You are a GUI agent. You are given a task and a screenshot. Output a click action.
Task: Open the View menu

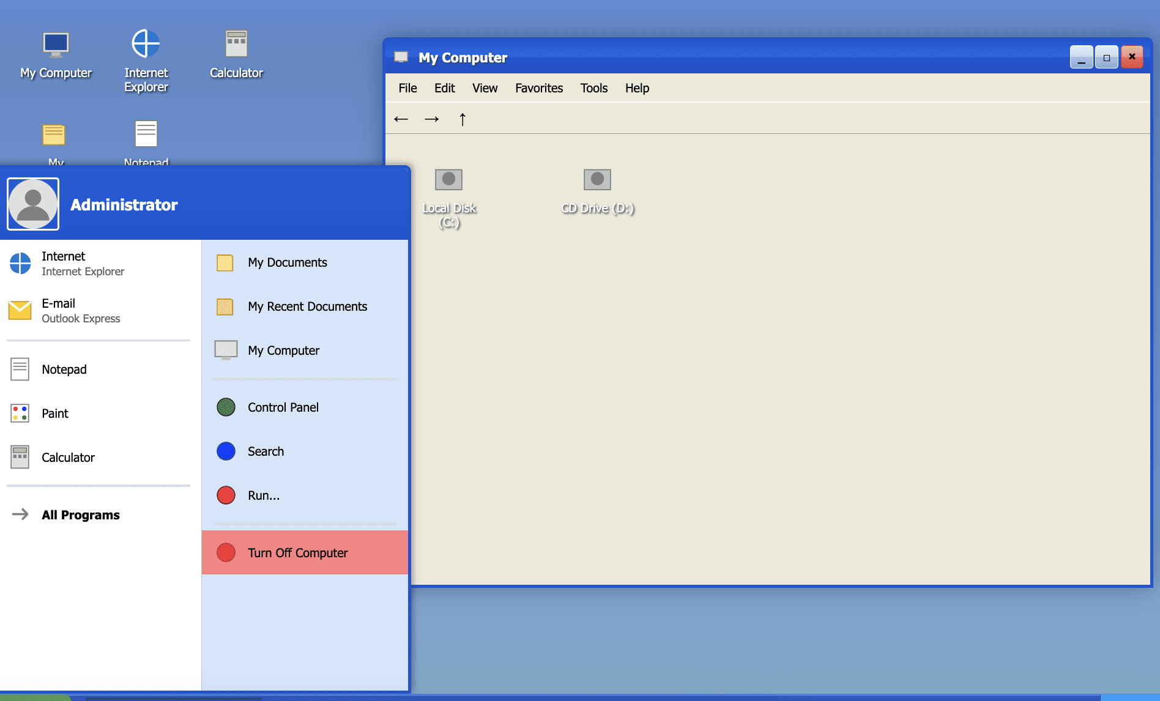click(484, 88)
